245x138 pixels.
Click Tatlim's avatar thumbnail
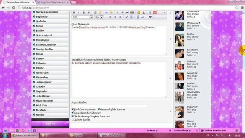click(x=180, y=40)
